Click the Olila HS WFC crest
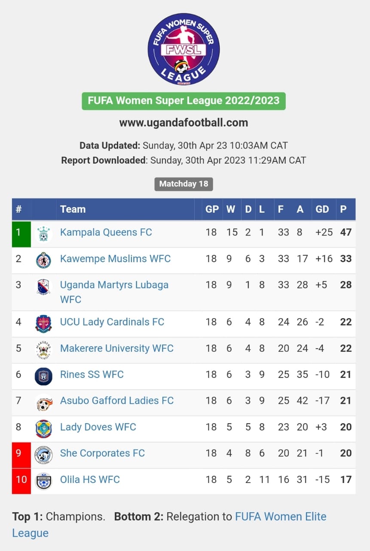This screenshot has width=370, height=551. click(x=43, y=481)
